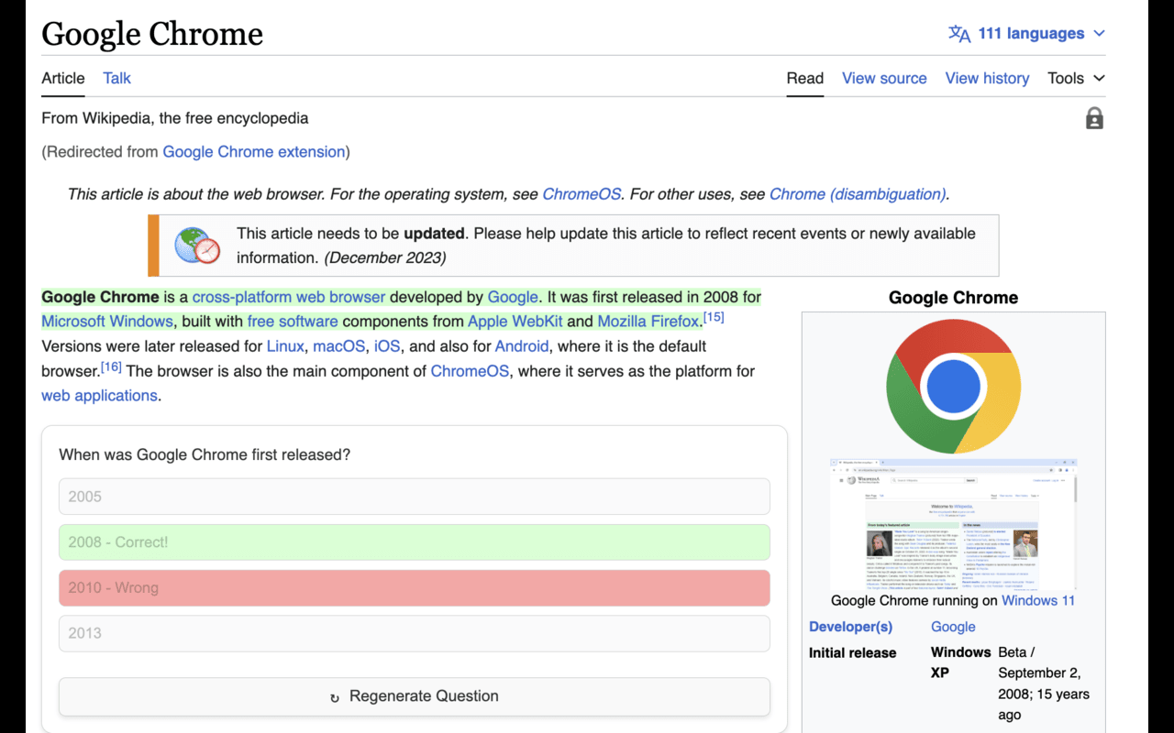Viewport: 1174px width, 733px height.
Task: Open the free software link
Action: click(293, 322)
